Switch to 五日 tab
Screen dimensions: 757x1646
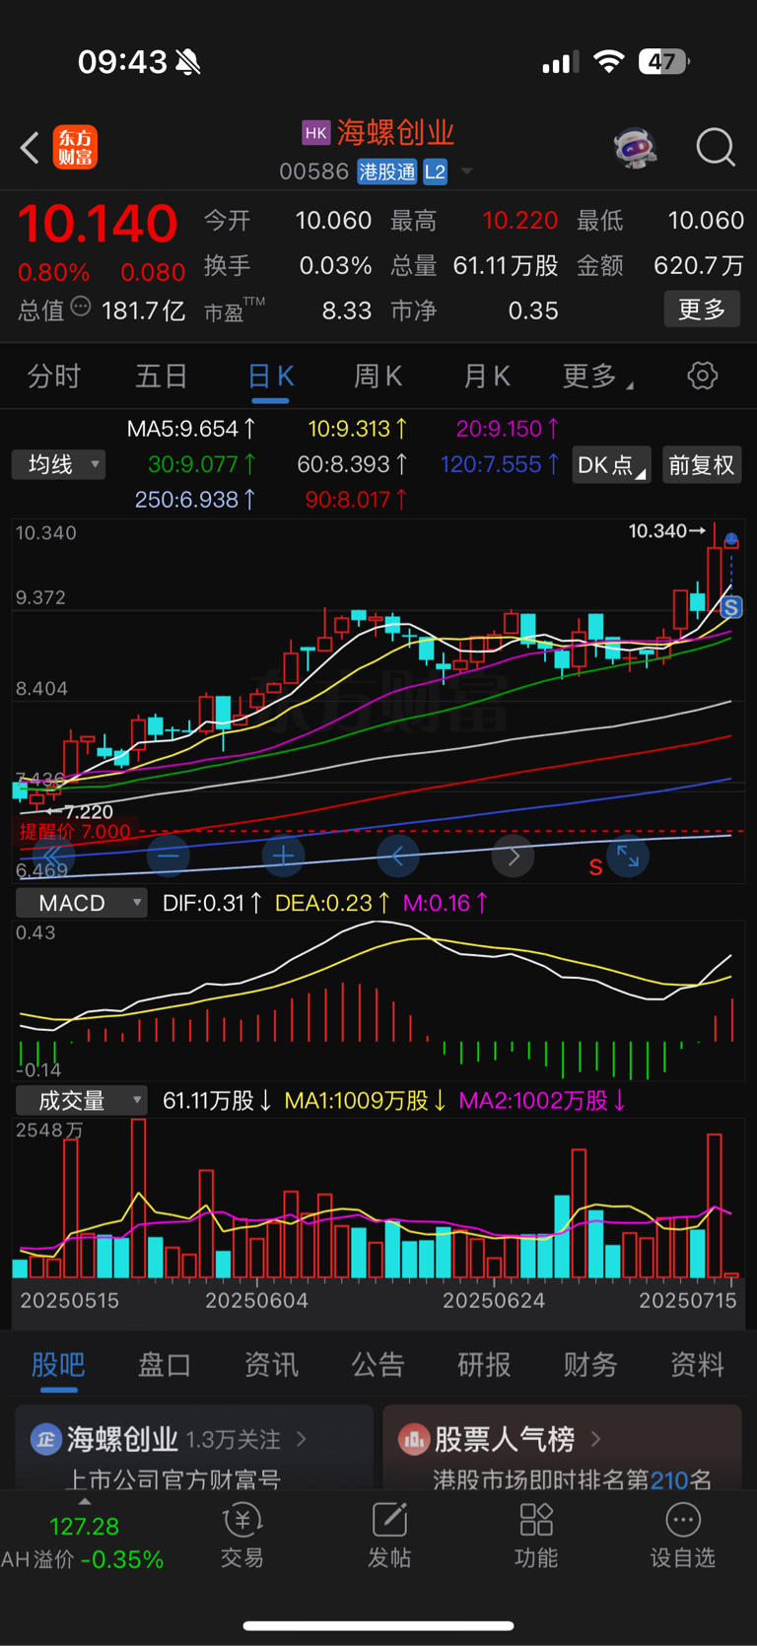click(161, 376)
